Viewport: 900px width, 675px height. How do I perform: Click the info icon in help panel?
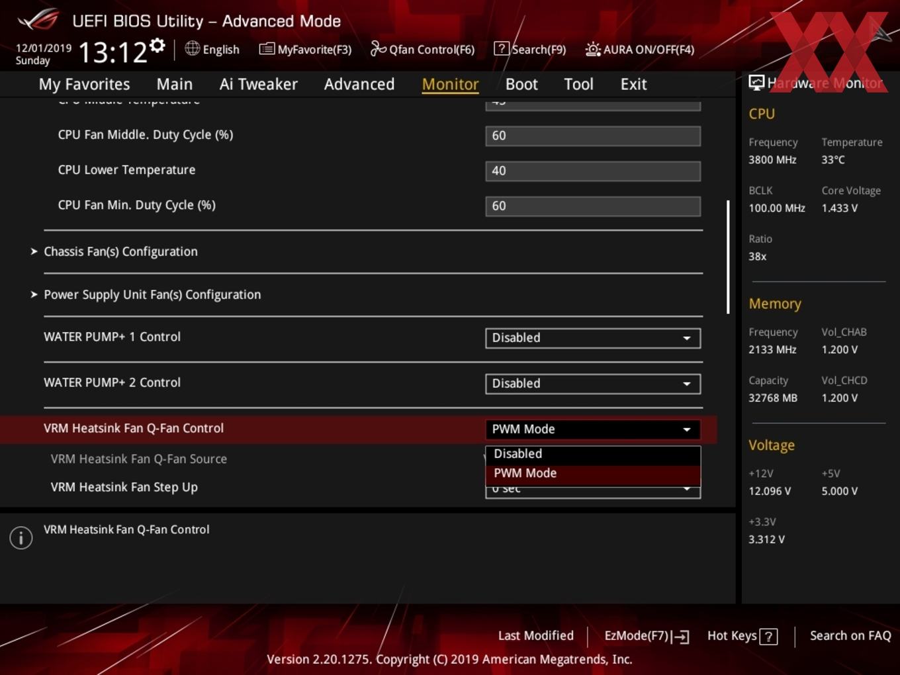coord(21,538)
